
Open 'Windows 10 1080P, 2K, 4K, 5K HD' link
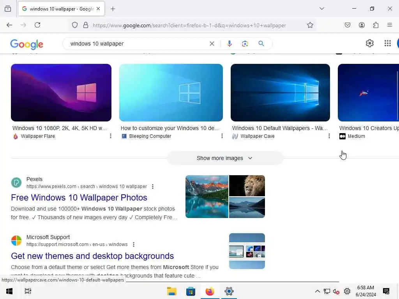[60, 128]
